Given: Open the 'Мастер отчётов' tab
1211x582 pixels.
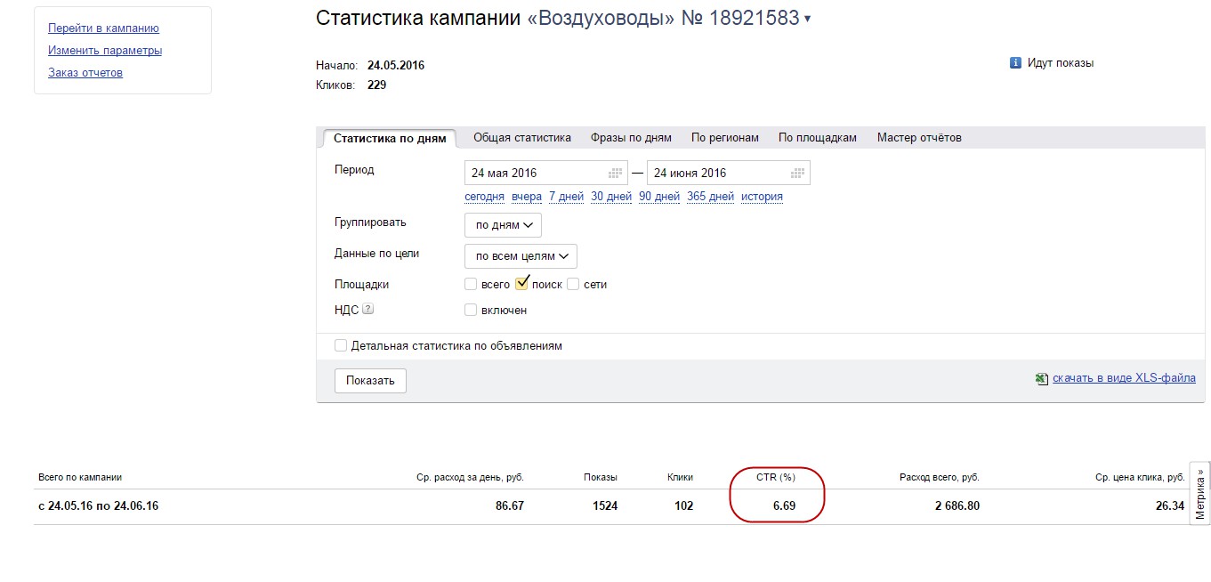Looking at the screenshot, I should pos(919,138).
